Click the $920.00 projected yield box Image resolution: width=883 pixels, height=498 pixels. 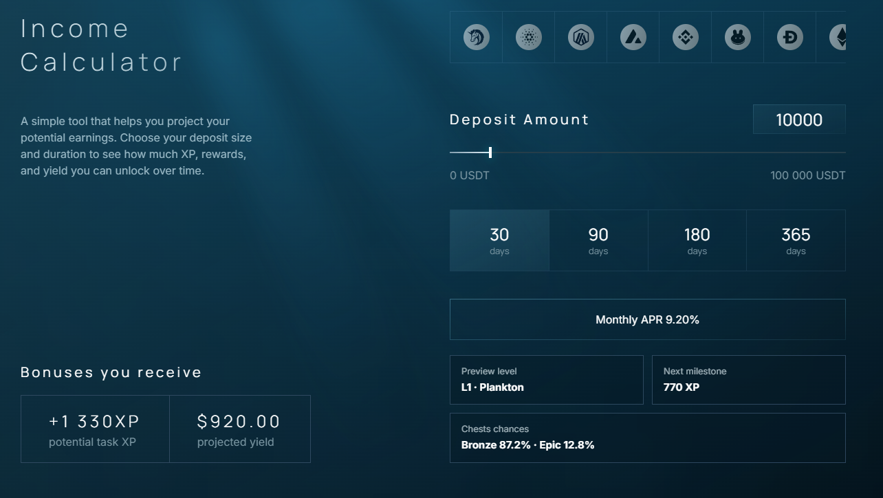click(239, 429)
